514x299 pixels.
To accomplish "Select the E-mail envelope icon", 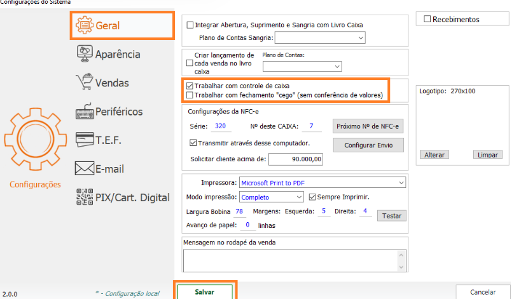I will coord(85,168).
